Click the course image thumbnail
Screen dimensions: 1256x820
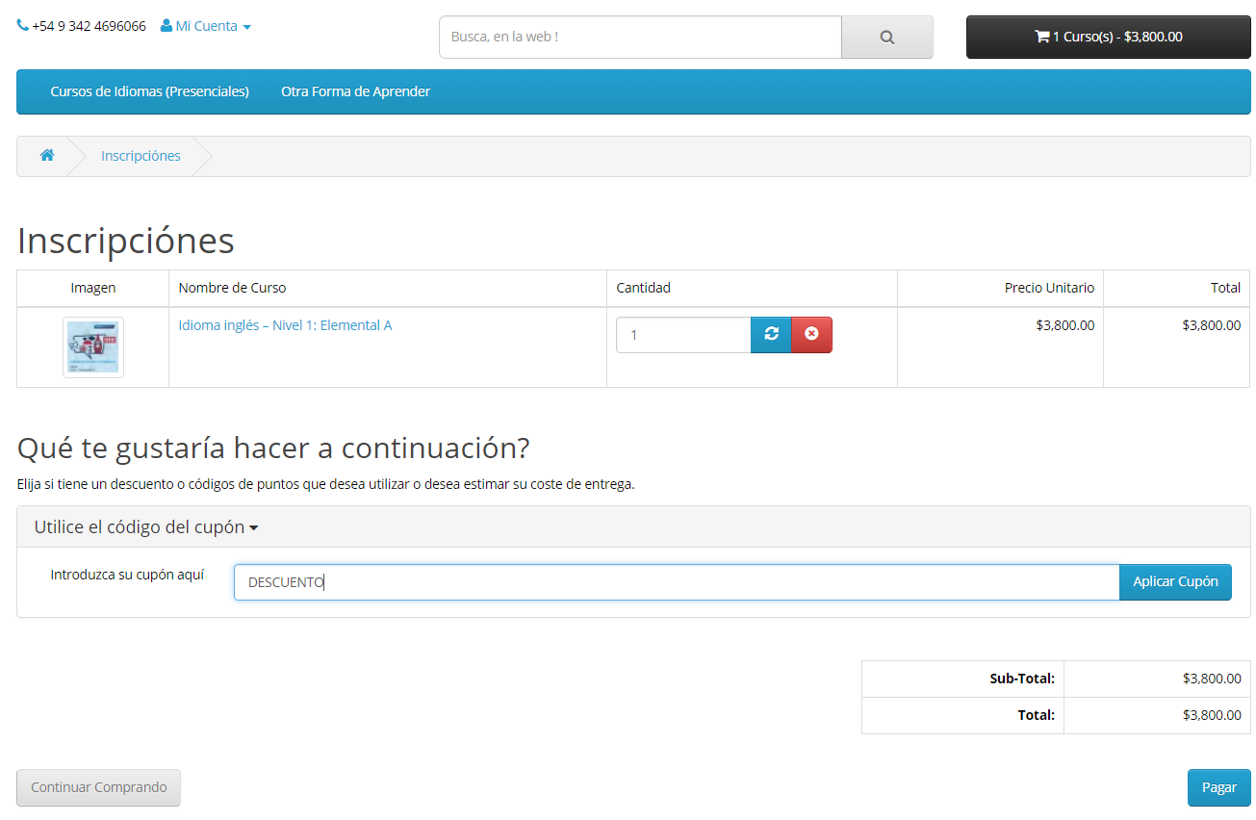point(91,346)
